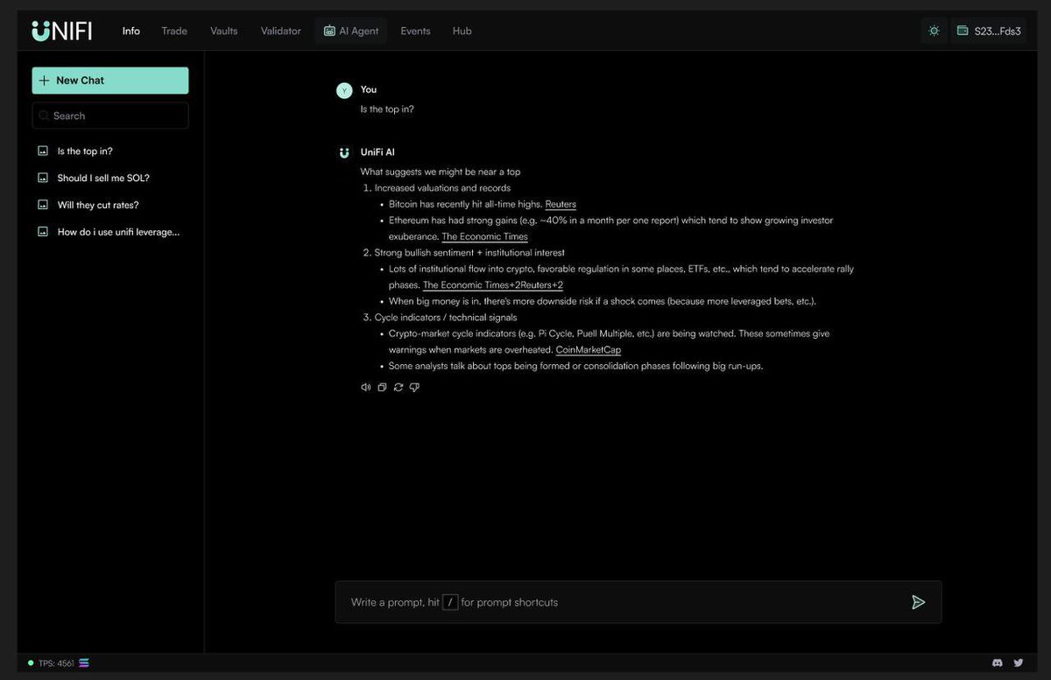
Task: Navigate to the Hub tab
Action: click(x=462, y=31)
